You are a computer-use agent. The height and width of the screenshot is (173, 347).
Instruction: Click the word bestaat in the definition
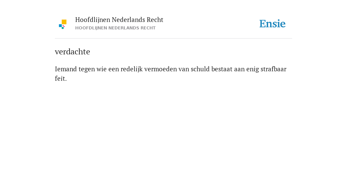(222, 69)
